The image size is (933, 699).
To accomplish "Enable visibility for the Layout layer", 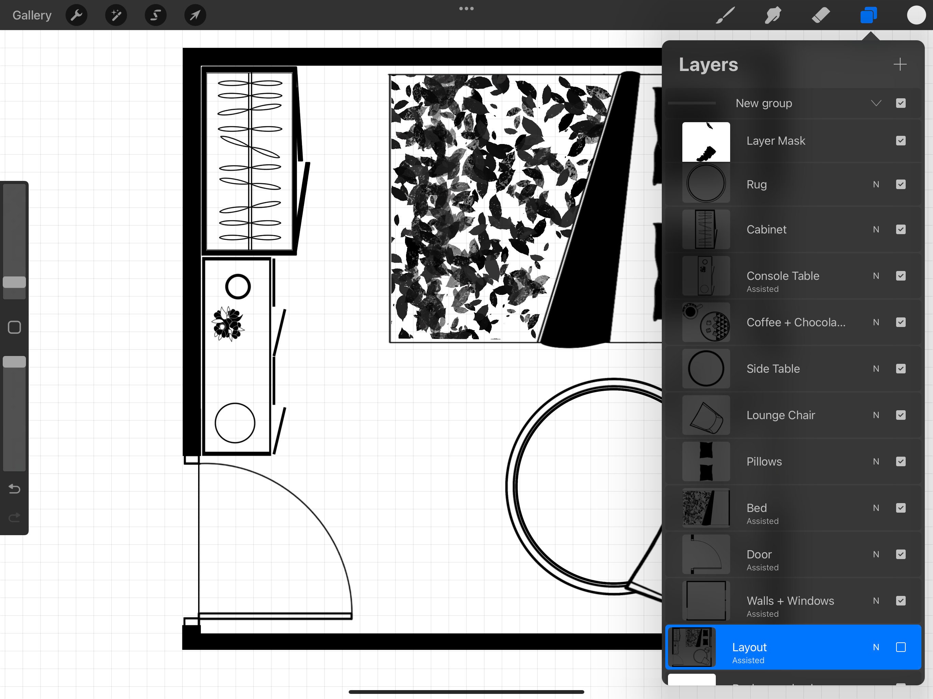I will point(901,647).
